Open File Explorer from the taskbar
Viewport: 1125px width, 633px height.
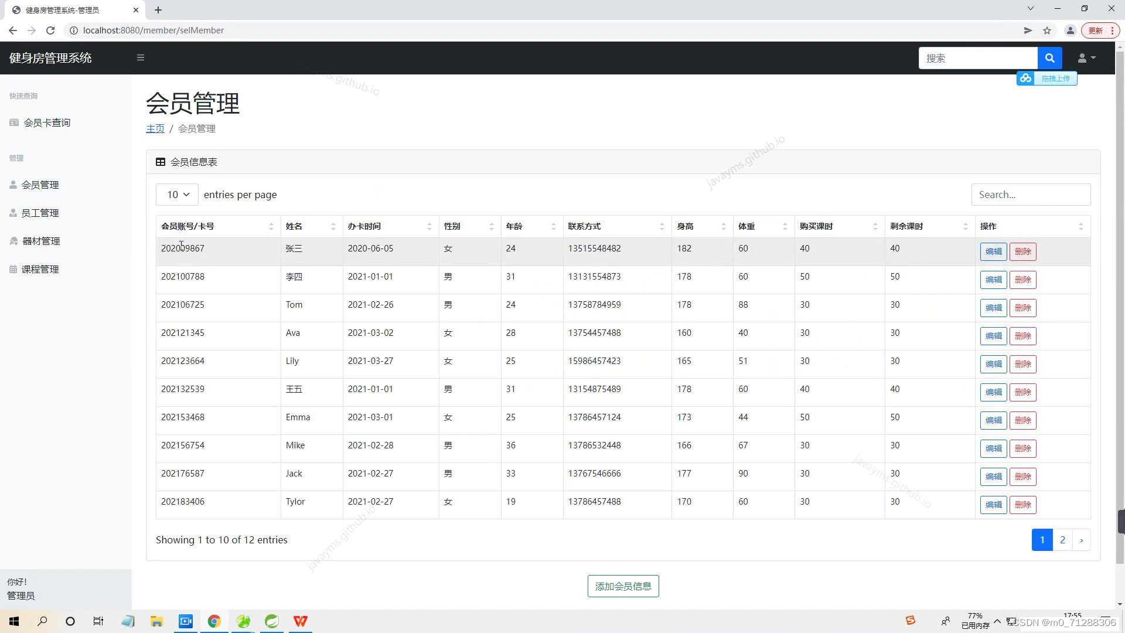(x=156, y=621)
